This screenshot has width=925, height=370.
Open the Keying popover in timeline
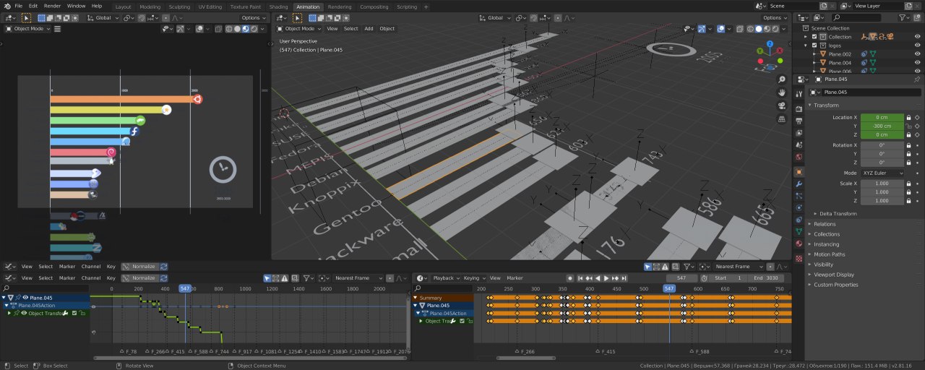pos(473,277)
